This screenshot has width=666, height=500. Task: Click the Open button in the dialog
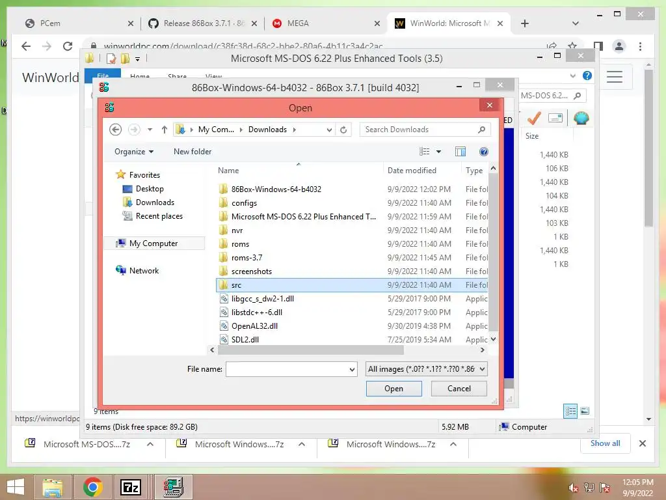tap(393, 389)
